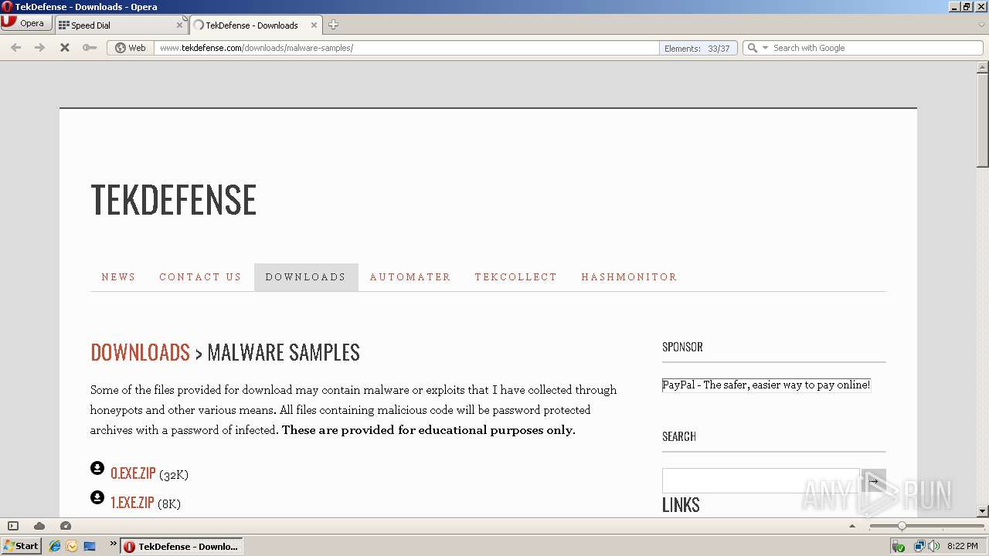Open a new tab with plus icon

tap(333, 25)
